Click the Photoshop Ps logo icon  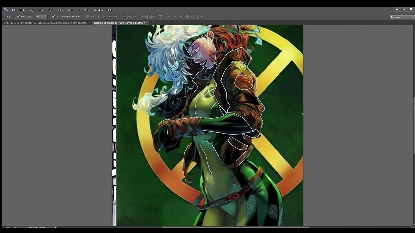pyautogui.click(x=6, y=10)
